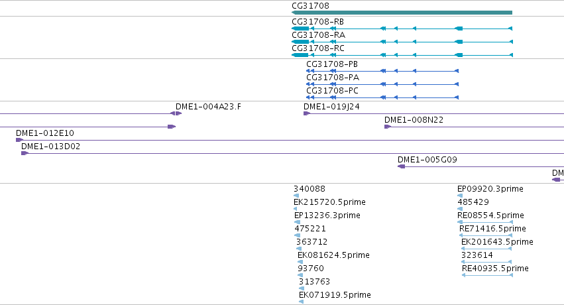This screenshot has height=305, width=564.
Task: Click the EK081624.5prime arrow glyph
Action: click(x=300, y=262)
